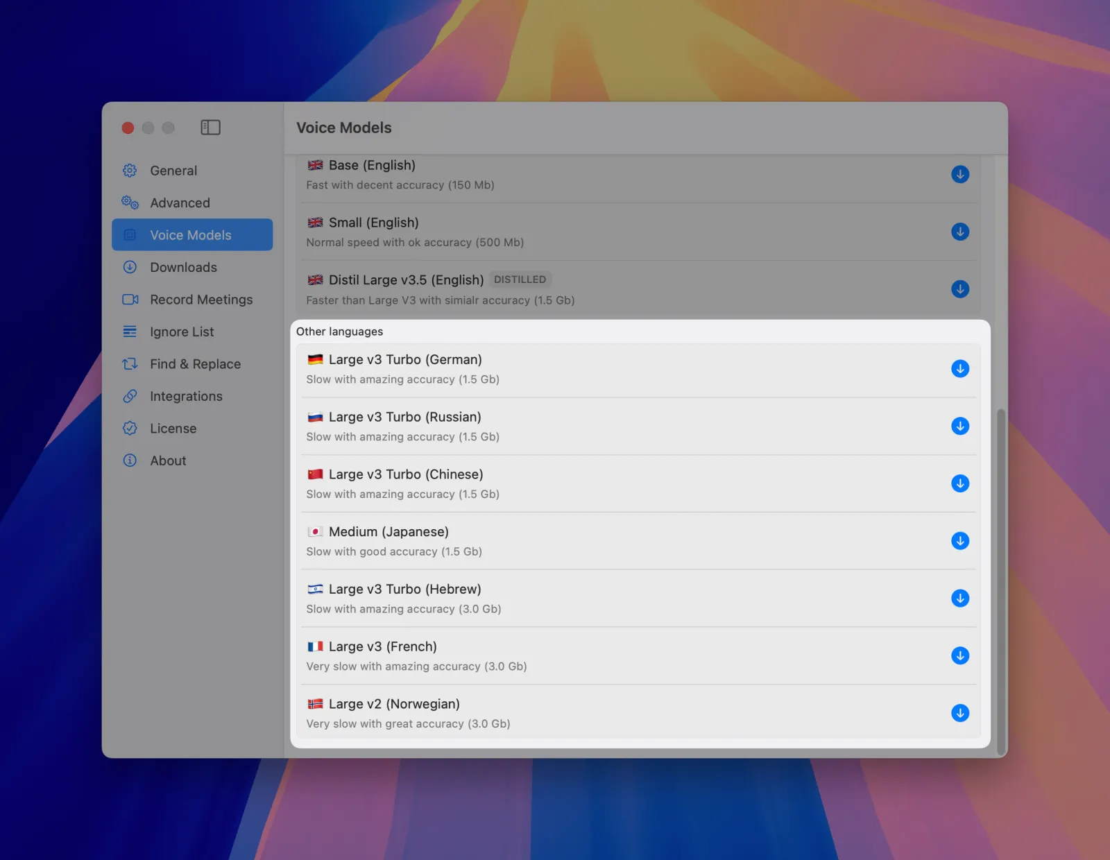This screenshot has height=860, width=1110.
Task: Select the Large v3 Turbo (Hebrew) title
Action: pos(405,590)
